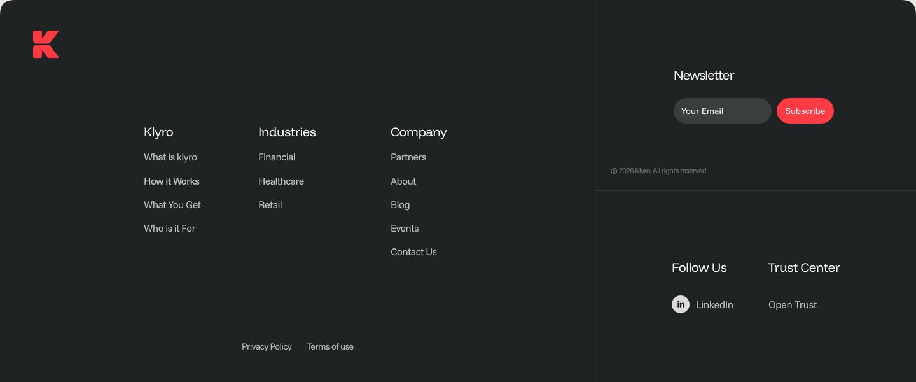Open the What is klyro link

[x=170, y=157]
